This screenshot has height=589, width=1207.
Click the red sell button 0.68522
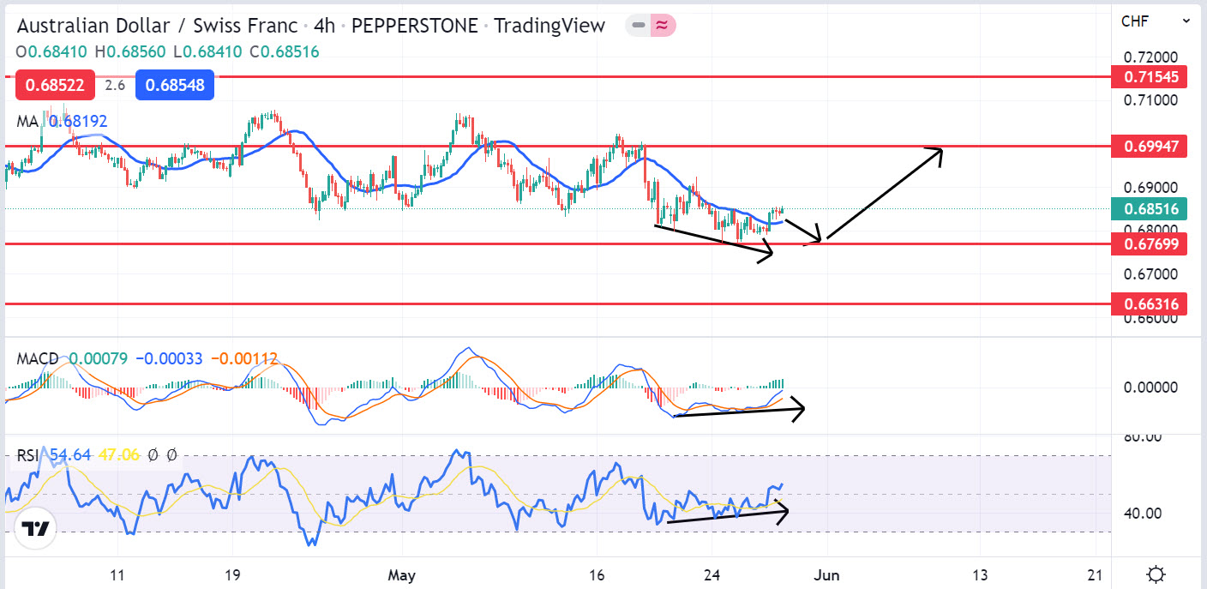pos(55,85)
